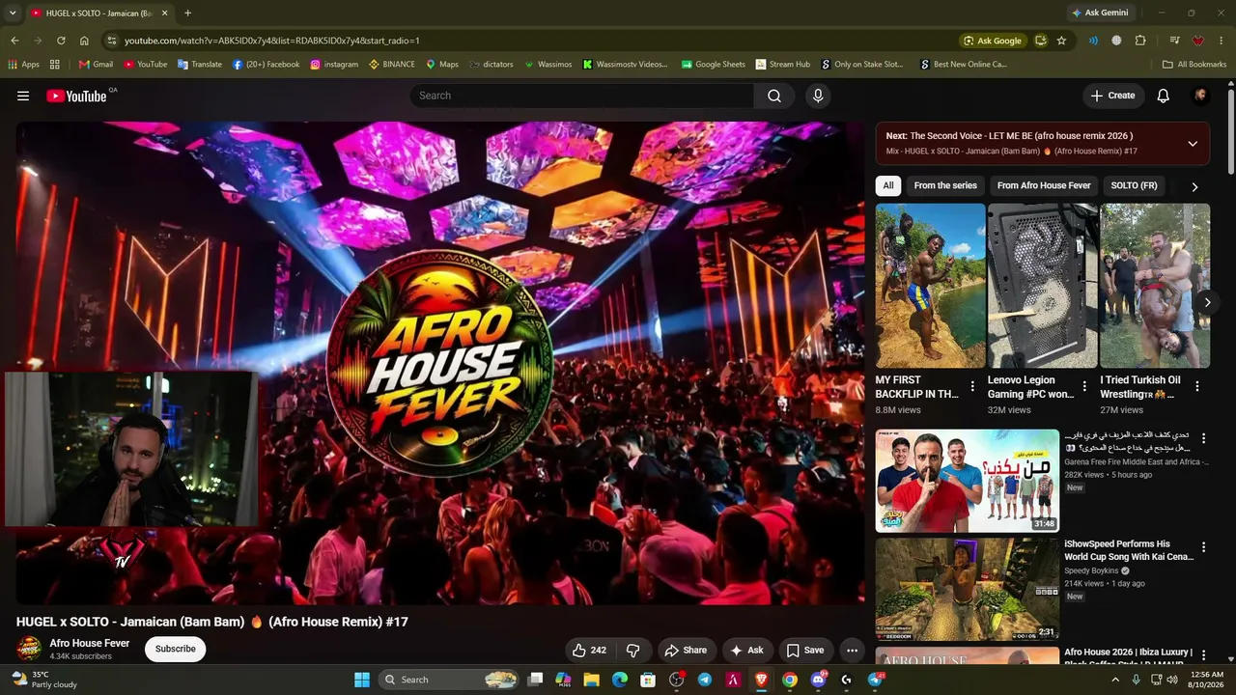Open the Lenovo Legion Gaming short thumbnail

point(1042,286)
